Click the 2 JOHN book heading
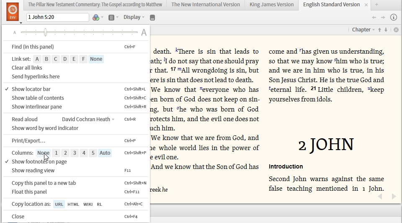 tap(326, 145)
